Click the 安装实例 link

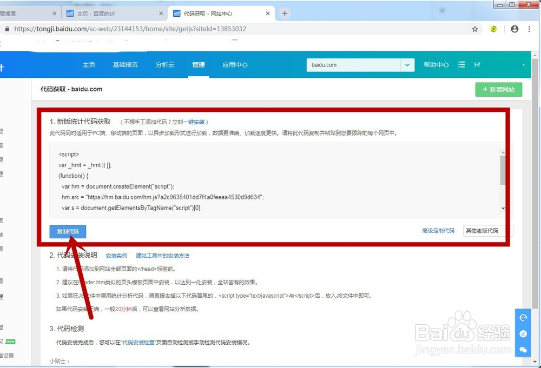tap(116, 255)
